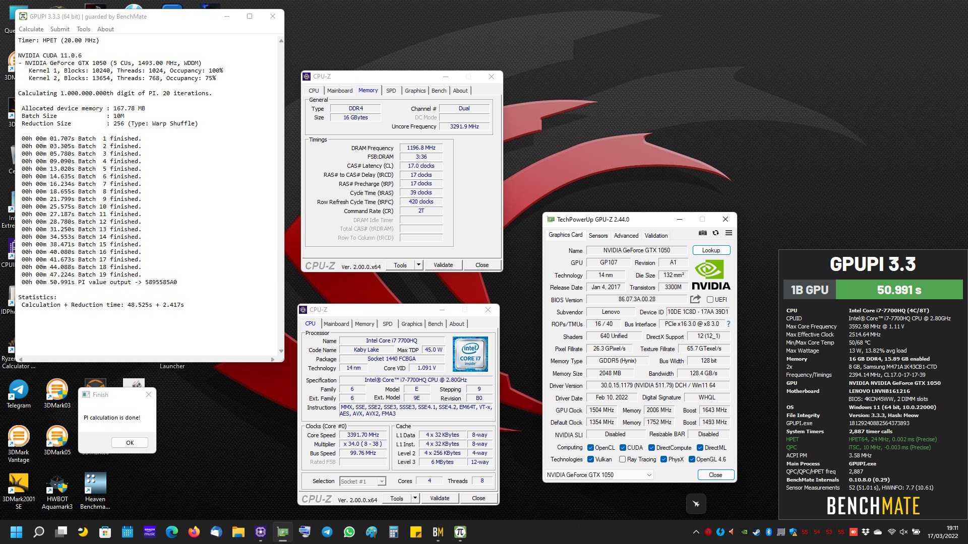Open taskbar Search
Screen dimensions: 968x544
point(38,532)
